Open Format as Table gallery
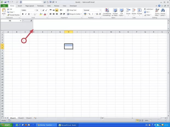This screenshot has height=127, width=170. pyautogui.click(x=115, y=12)
